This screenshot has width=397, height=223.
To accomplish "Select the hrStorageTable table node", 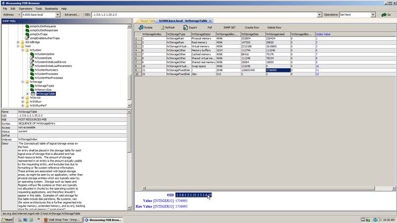I will 46,94.
